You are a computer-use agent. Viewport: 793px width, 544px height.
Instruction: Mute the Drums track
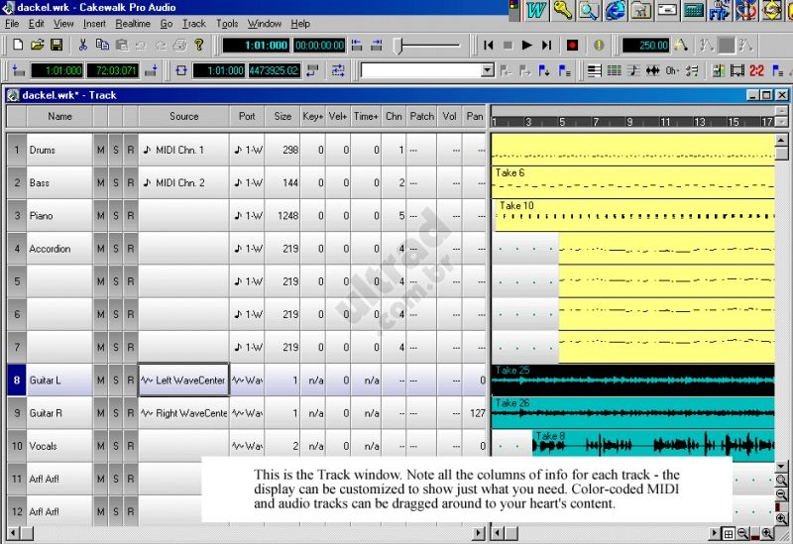click(101, 150)
